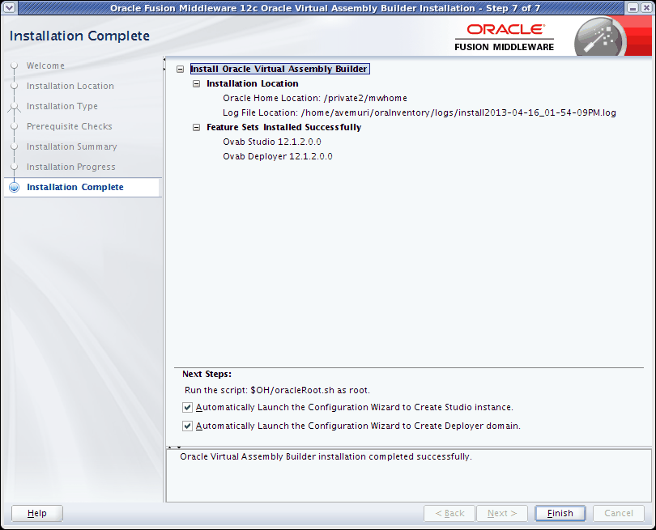
Task: Uncheck Automatically Launch Wizard to Create Deployer domain
Action: coord(187,426)
